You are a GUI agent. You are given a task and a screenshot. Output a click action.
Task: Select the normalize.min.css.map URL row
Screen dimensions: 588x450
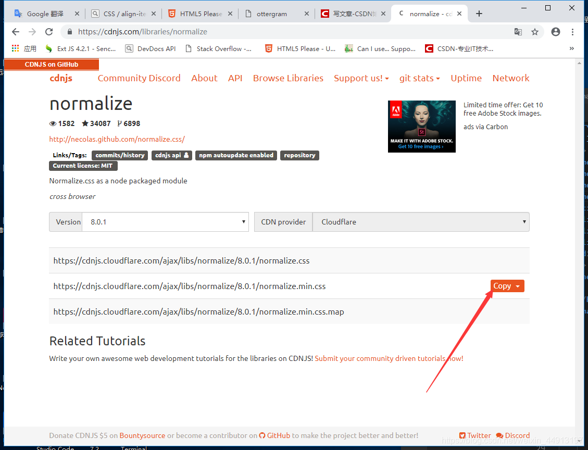click(289, 311)
